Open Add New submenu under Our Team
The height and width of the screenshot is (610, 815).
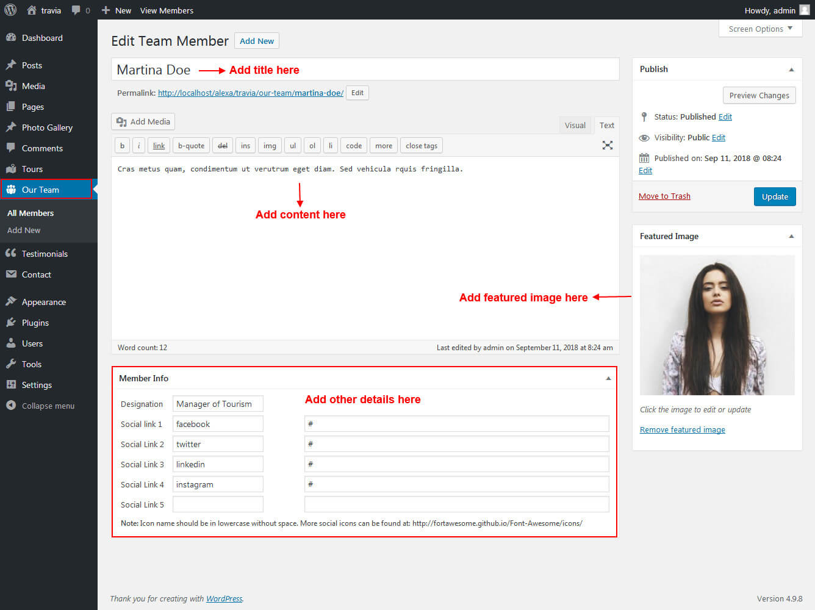(24, 230)
